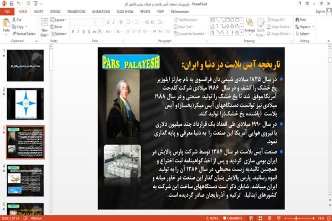Increase the font size
Viewport: 332px width, 221px height.
pyautogui.click(x=108, y=22)
